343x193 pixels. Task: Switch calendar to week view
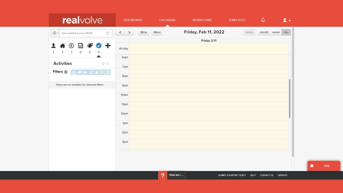tap(276, 32)
